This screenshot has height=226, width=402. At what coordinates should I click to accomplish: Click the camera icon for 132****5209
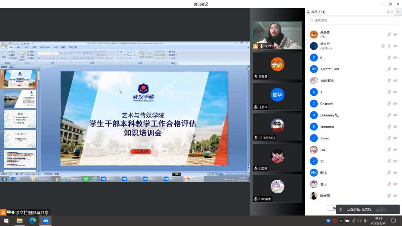pos(396,69)
